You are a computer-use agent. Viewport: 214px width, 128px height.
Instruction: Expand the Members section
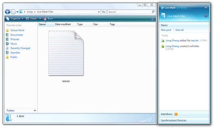184,114
